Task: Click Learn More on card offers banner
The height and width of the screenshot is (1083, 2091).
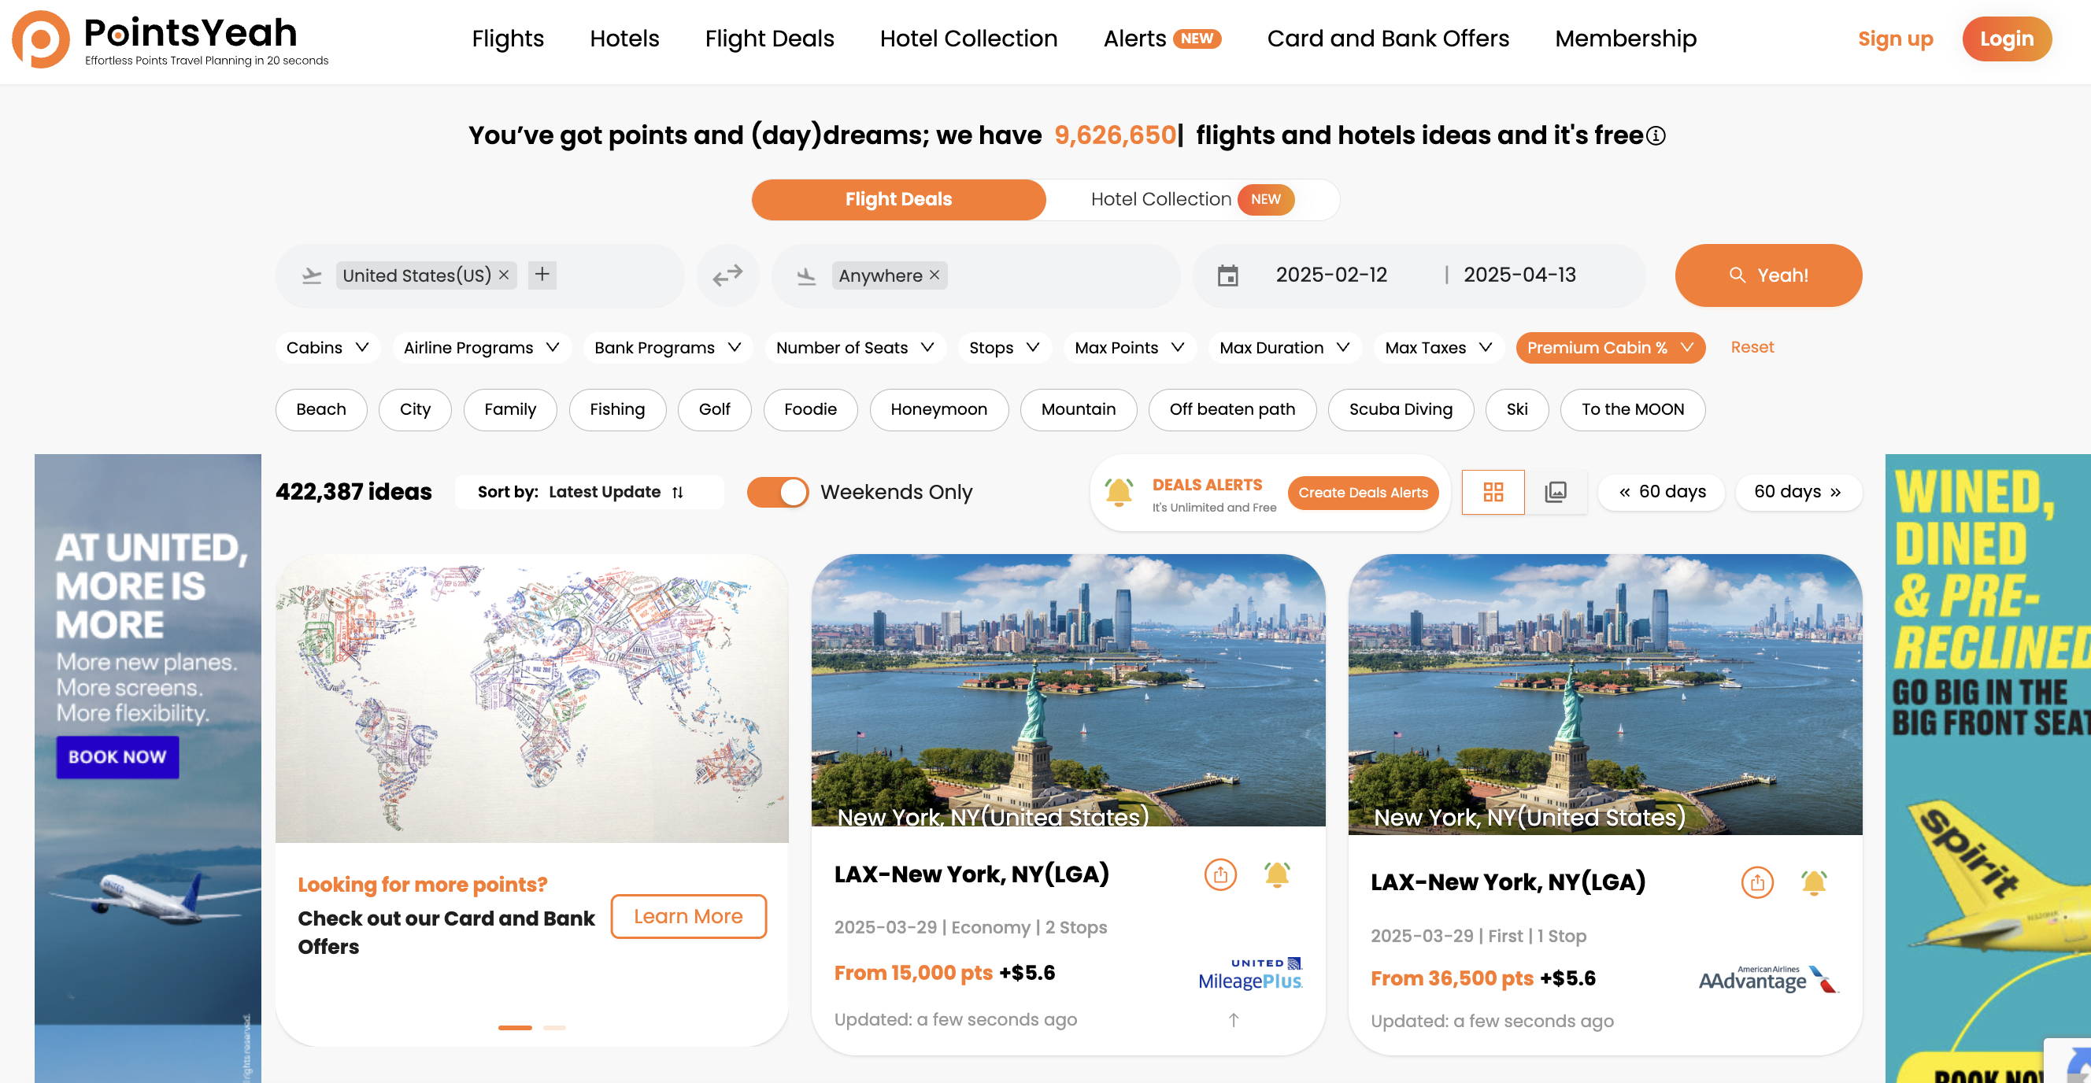Action: click(x=688, y=917)
